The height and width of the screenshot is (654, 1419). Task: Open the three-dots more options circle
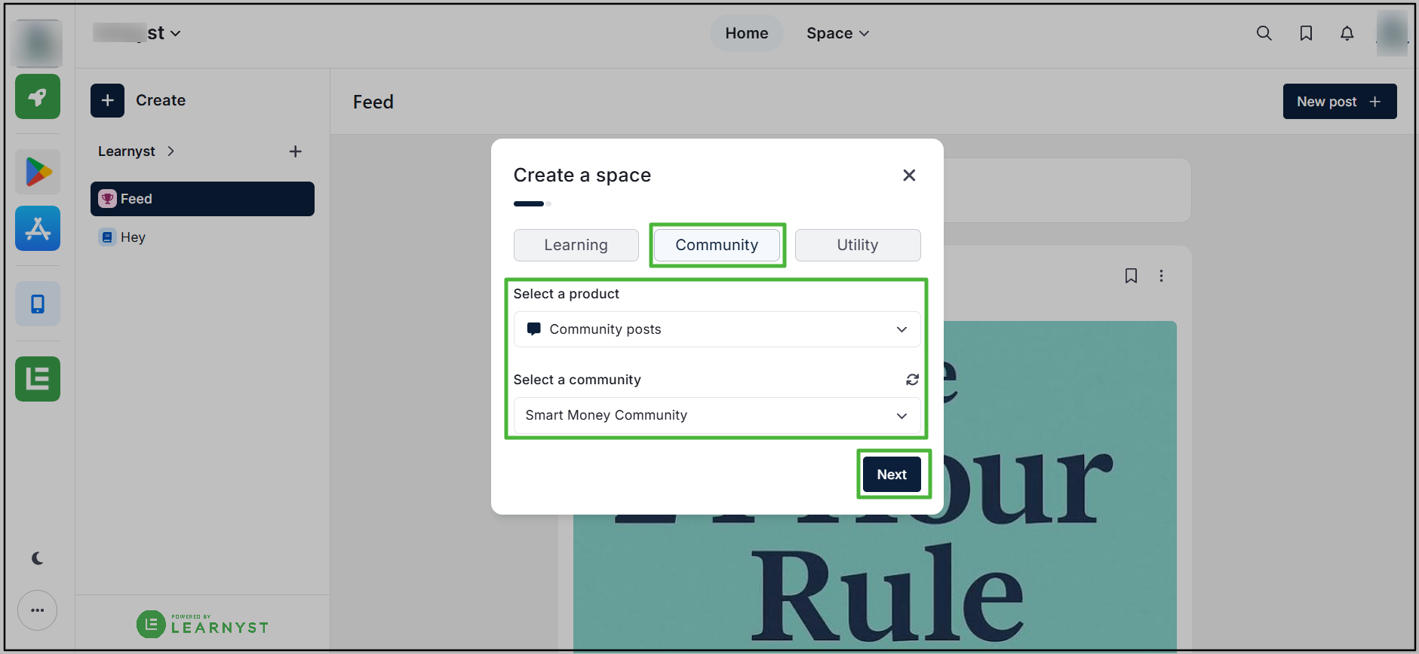coord(38,610)
